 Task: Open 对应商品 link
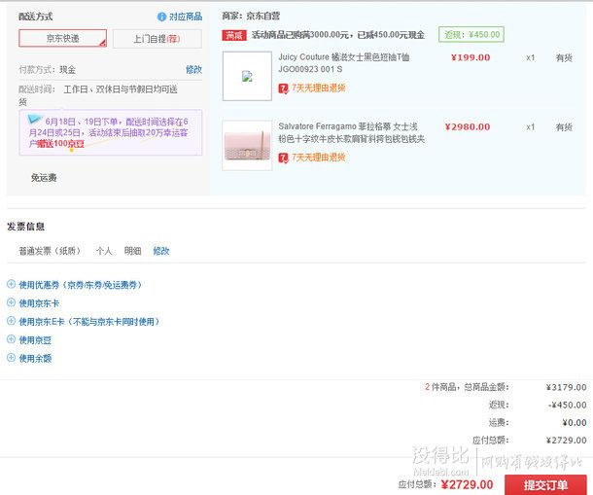click(186, 17)
